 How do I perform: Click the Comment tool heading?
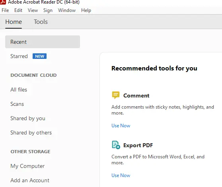coord(136,95)
